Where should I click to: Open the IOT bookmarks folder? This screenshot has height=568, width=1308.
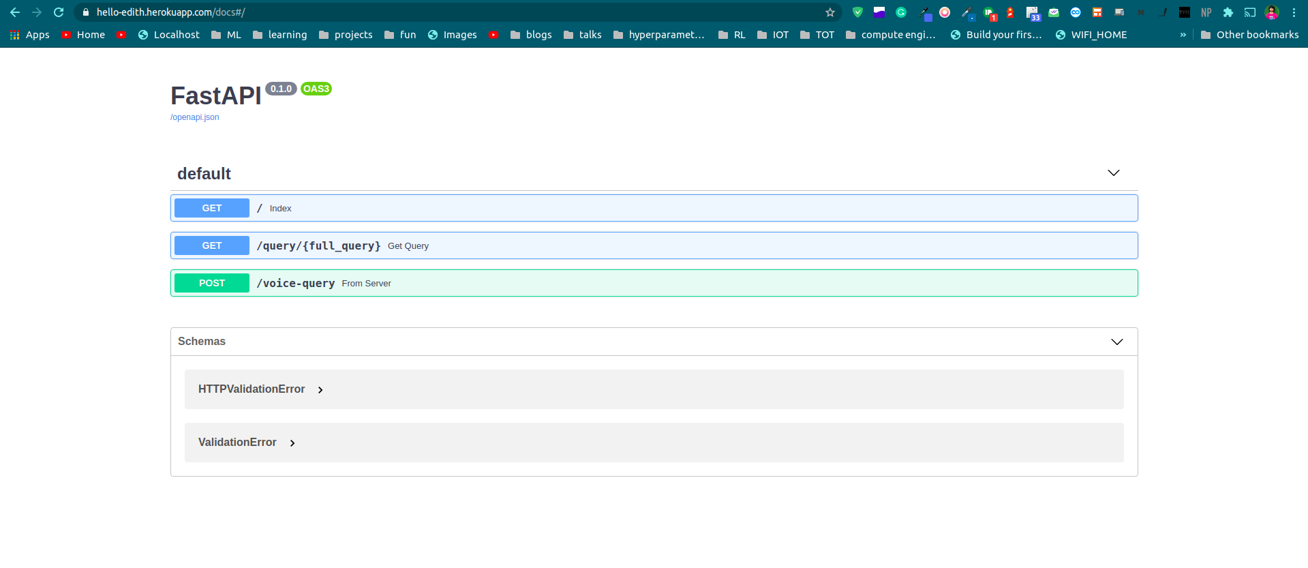[773, 35]
